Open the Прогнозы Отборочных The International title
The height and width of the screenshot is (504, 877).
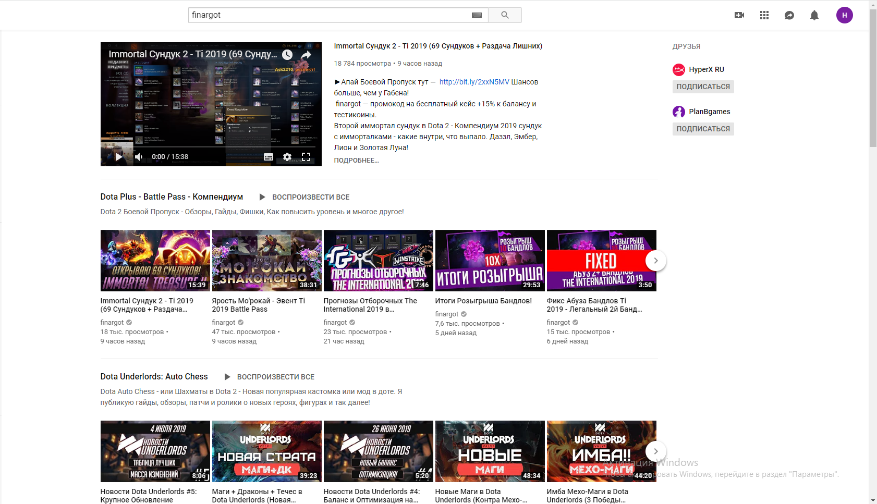pos(370,305)
